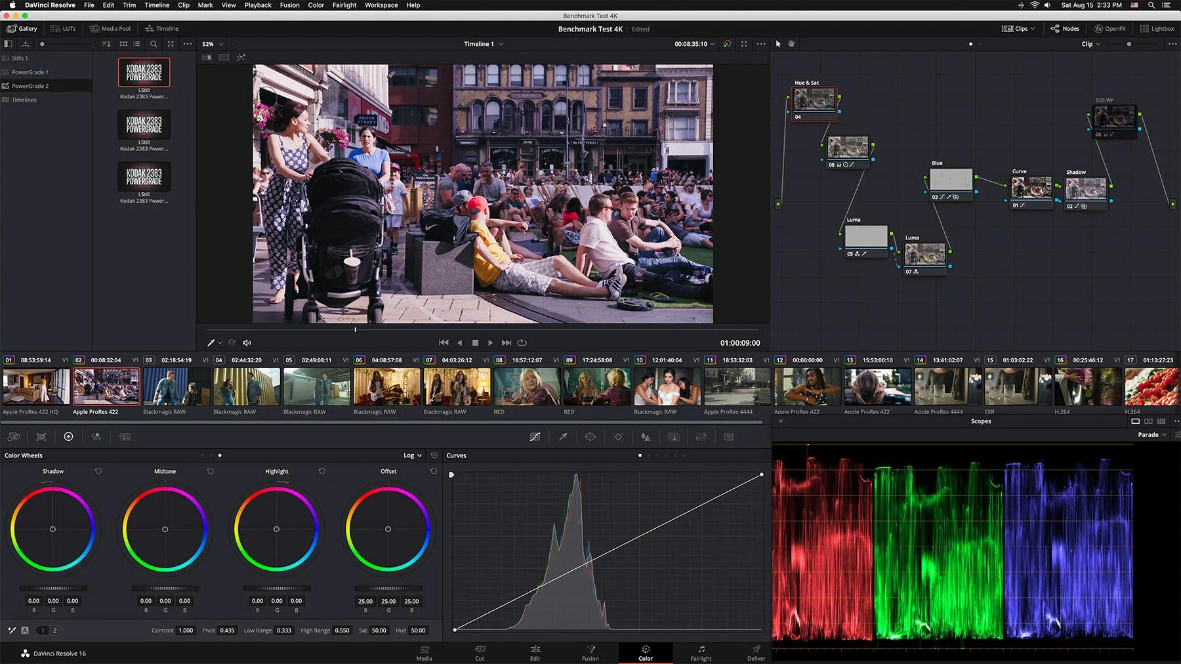Switch to the Edit page tab
Image resolution: width=1181 pixels, height=664 pixels.
coord(535,653)
